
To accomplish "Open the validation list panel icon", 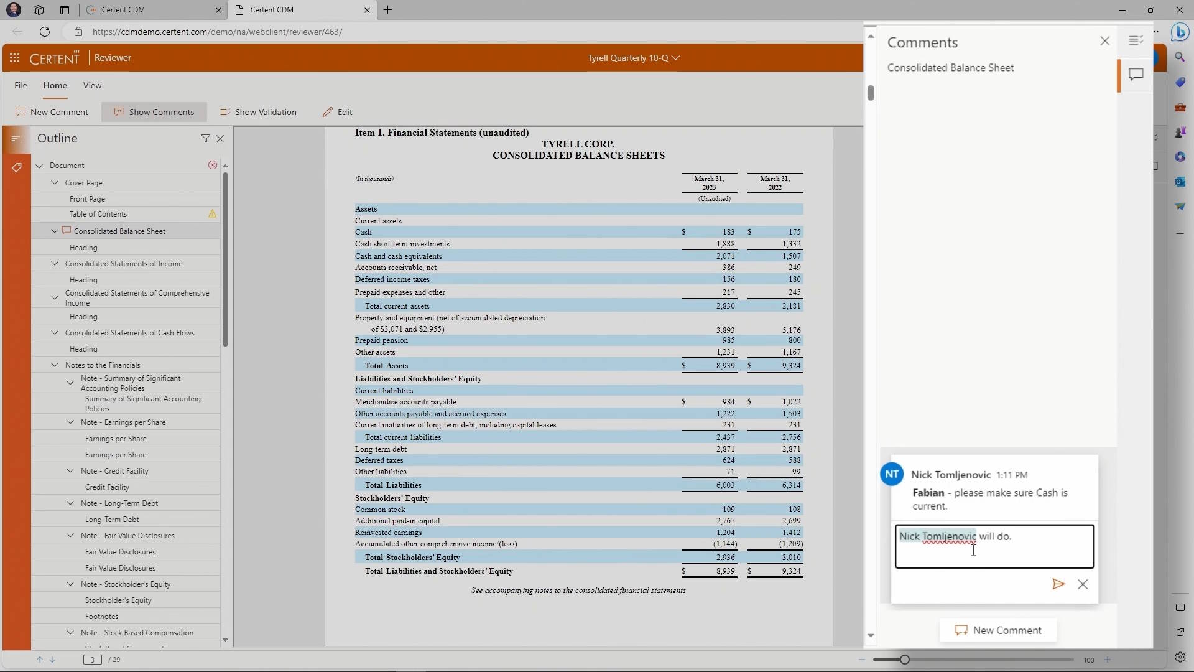I will click(x=1136, y=41).
